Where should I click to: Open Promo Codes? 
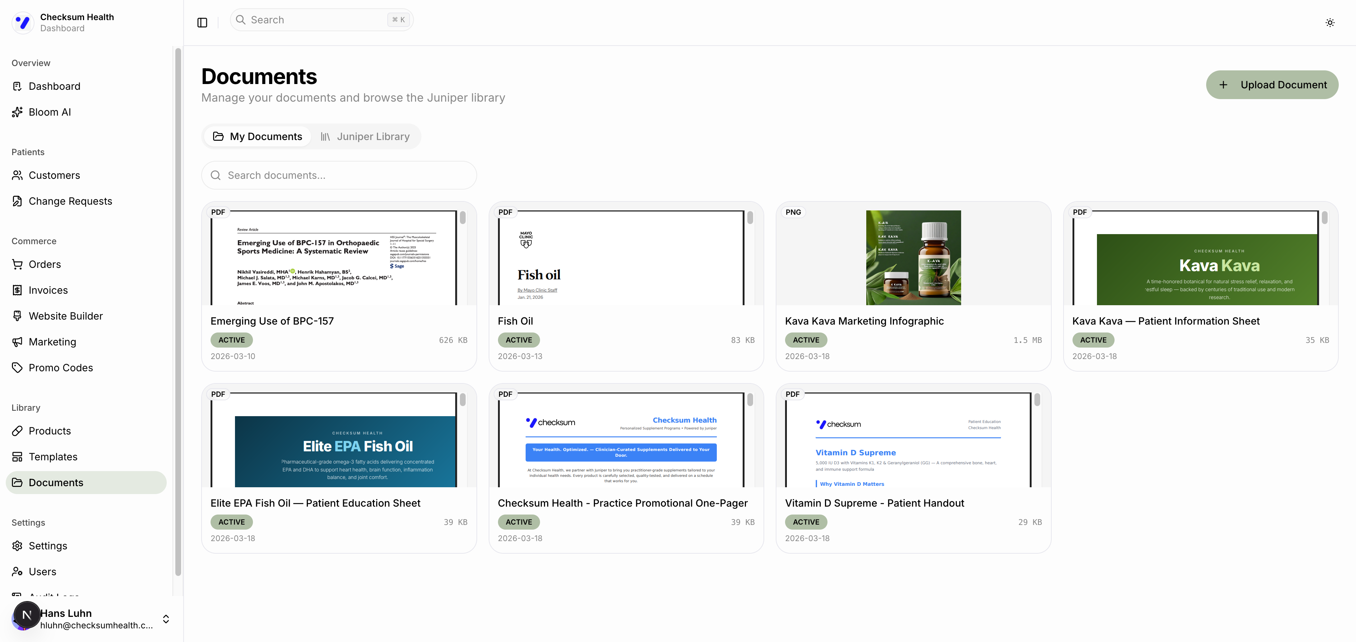(x=86, y=368)
